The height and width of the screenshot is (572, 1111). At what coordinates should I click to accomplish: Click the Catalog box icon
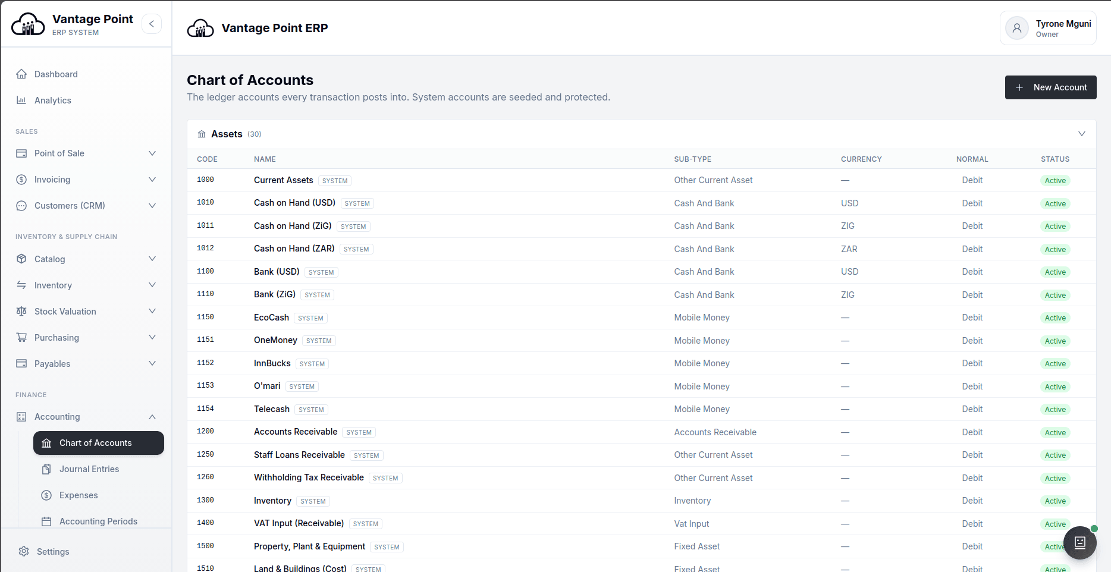[21, 259]
